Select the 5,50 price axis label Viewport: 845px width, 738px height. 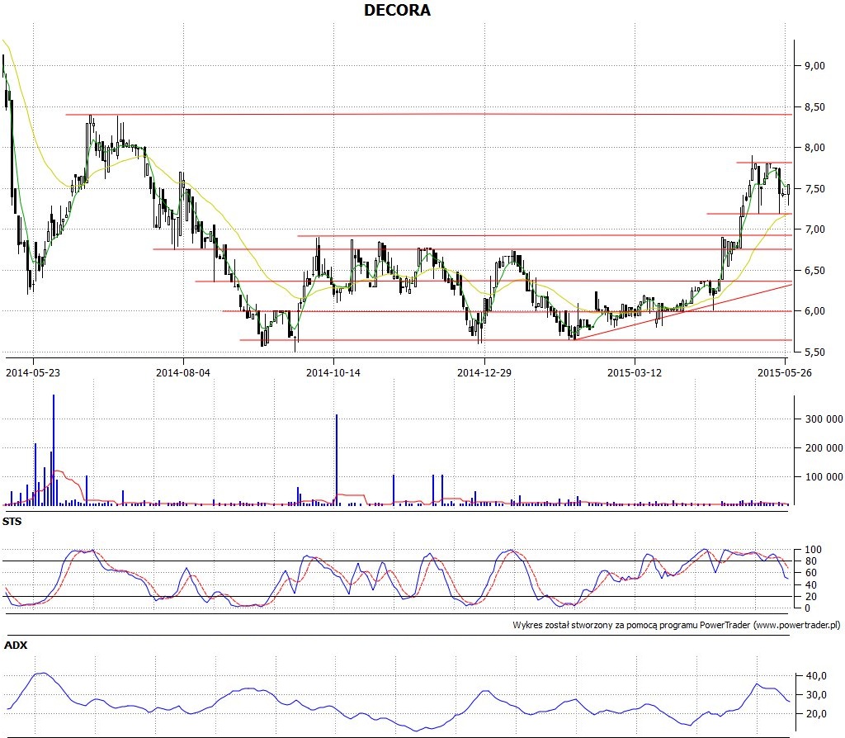tap(814, 352)
